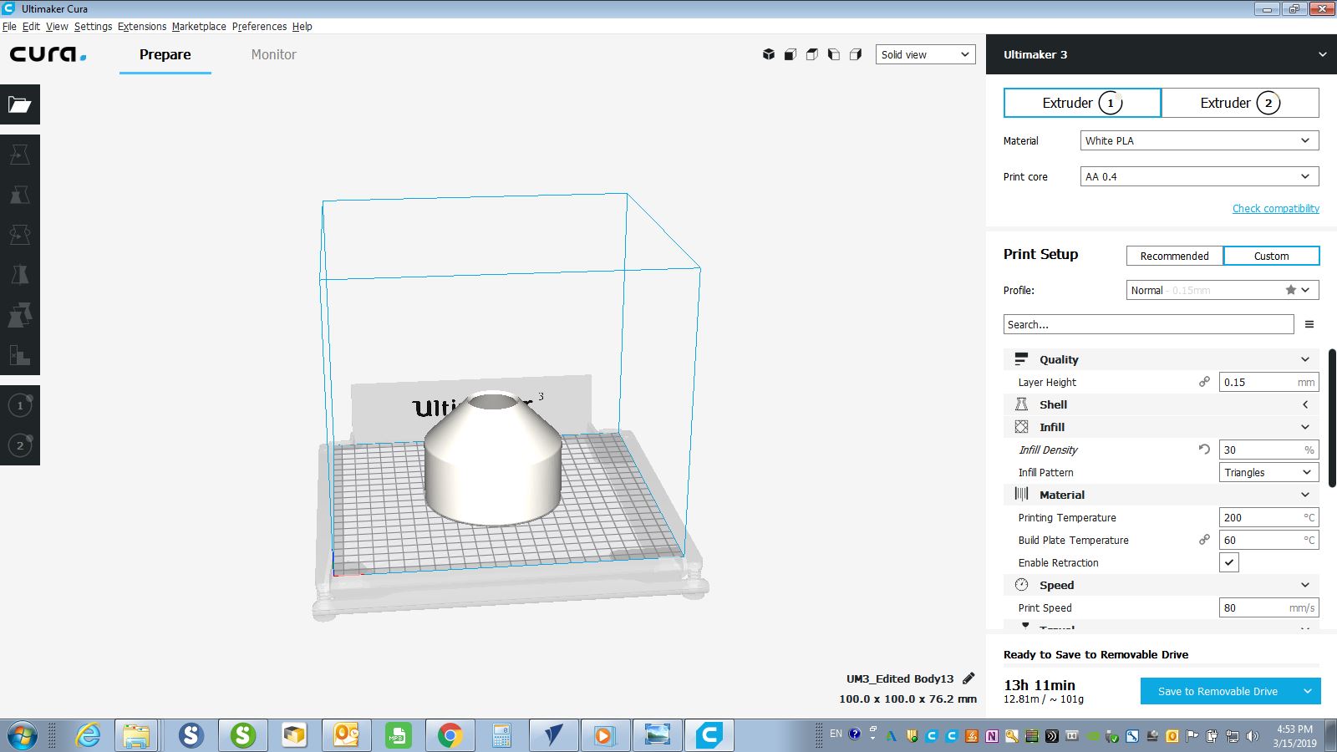Open Outlook from the taskbar
Image resolution: width=1337 pixels, height=752 pixels.
coord(346,735)
